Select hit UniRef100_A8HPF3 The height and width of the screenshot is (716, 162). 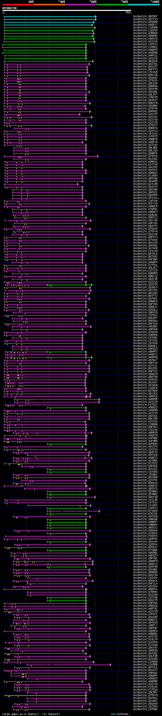pyautogui.click(x=145, y=352)
